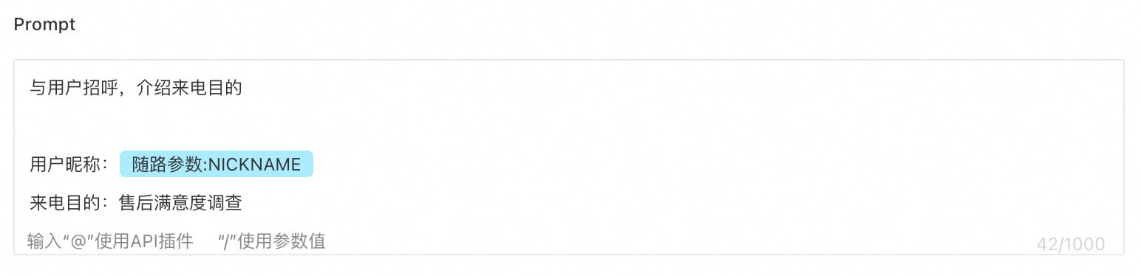Place cursor in 售后满意度调查 text

pyautogui.click(x=180, y=202)
